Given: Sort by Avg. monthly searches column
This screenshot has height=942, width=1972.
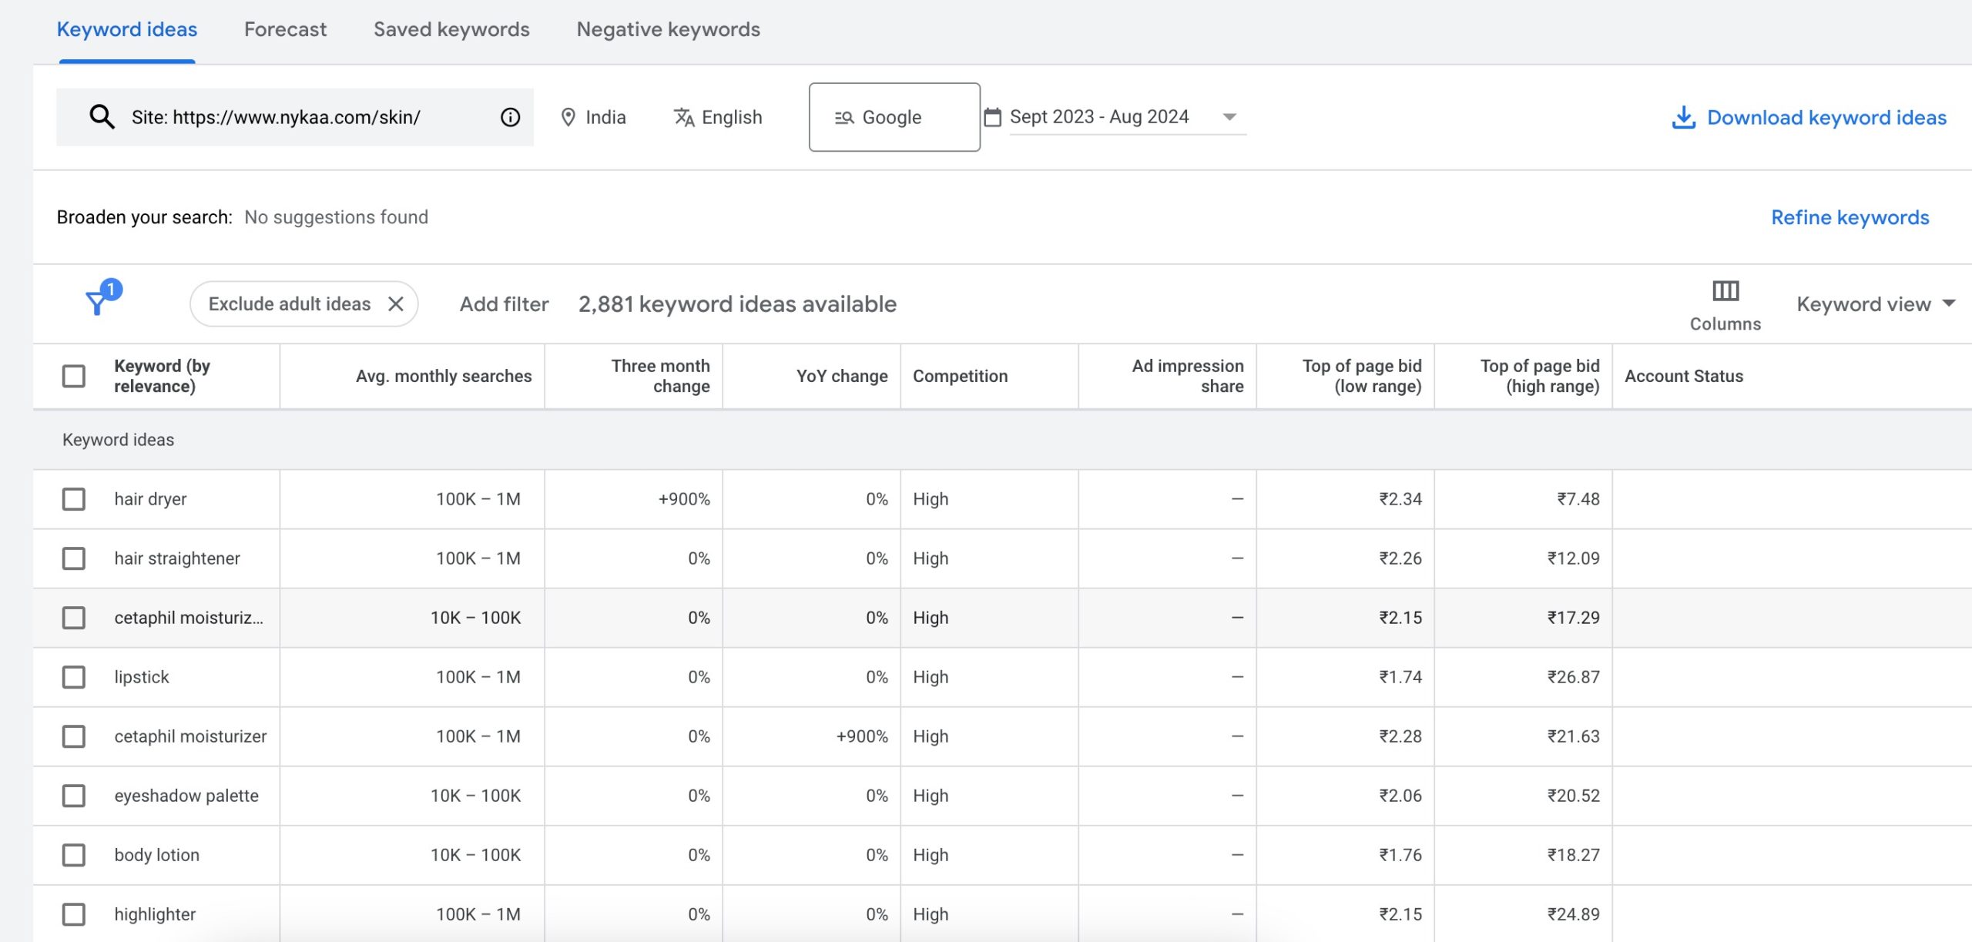Looking at the screenshot, I should (x=444, y=376).
